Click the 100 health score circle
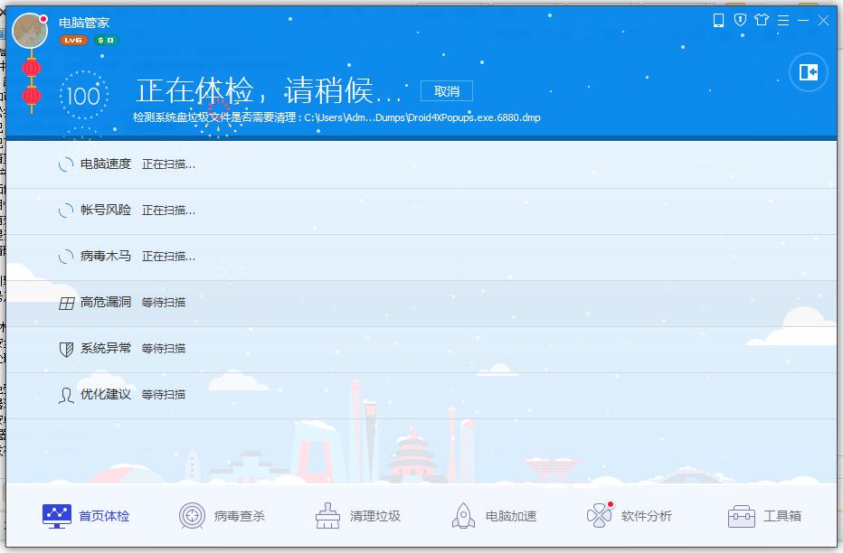 [84, 96]
